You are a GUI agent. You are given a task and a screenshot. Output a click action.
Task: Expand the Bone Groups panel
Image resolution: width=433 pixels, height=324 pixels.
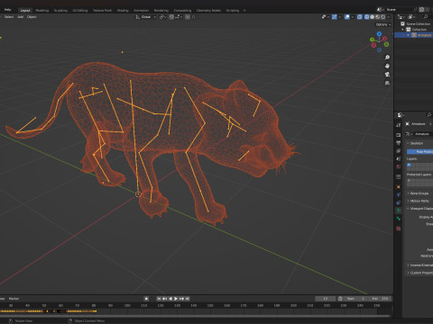coord(419,193)
